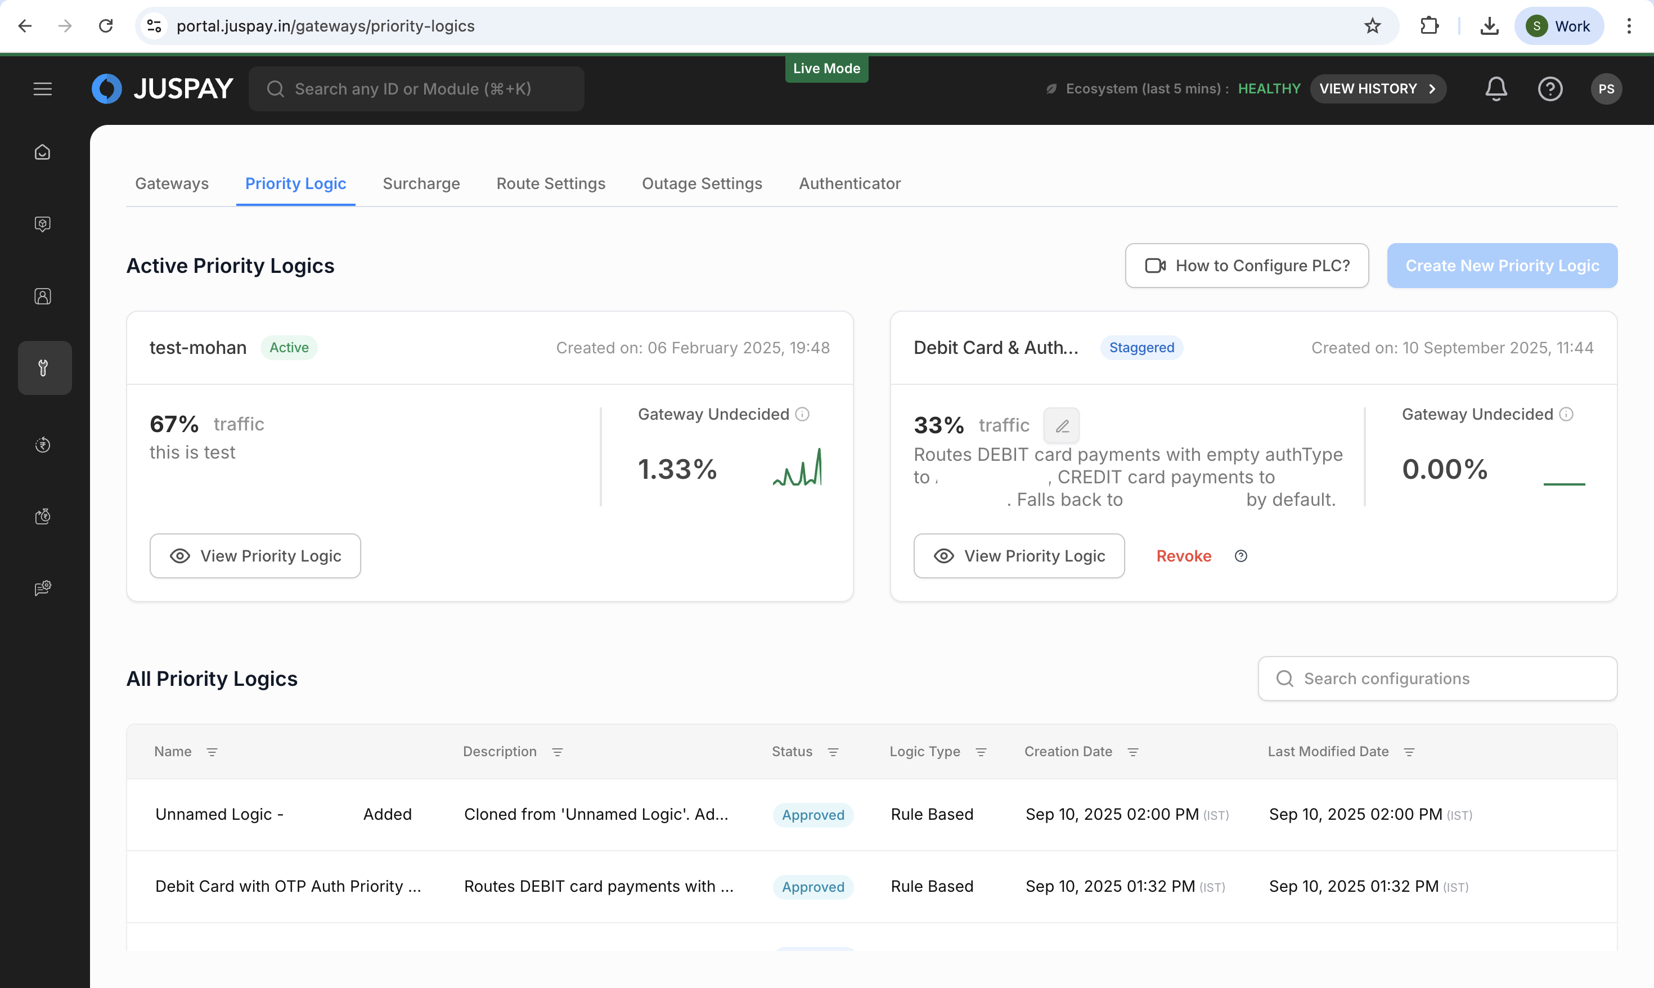Image resolution: width=1654 pixels, height=988 pixels.
Task: Open the help question mark icon
Action: 1549,88
